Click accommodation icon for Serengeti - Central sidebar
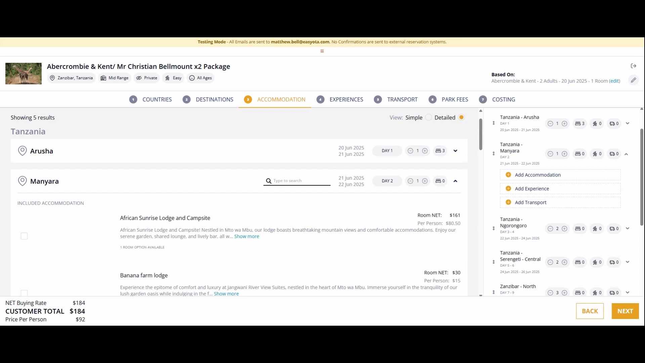The image size is (645, 363). pos(580,263)
